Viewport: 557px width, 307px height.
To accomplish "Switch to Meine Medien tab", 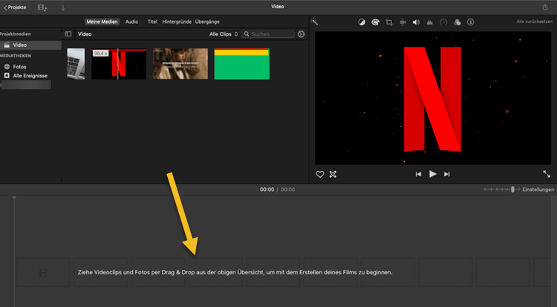I will [102, 22].
